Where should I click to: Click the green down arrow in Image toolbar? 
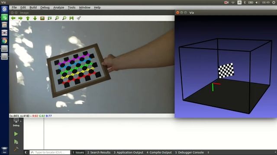tap(35, 18)
